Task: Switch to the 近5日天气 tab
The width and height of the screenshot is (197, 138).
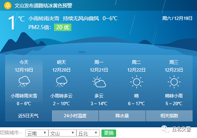Action: pos(28,115)
